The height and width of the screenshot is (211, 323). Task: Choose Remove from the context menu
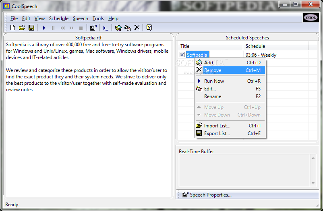(x=230, y=70)
